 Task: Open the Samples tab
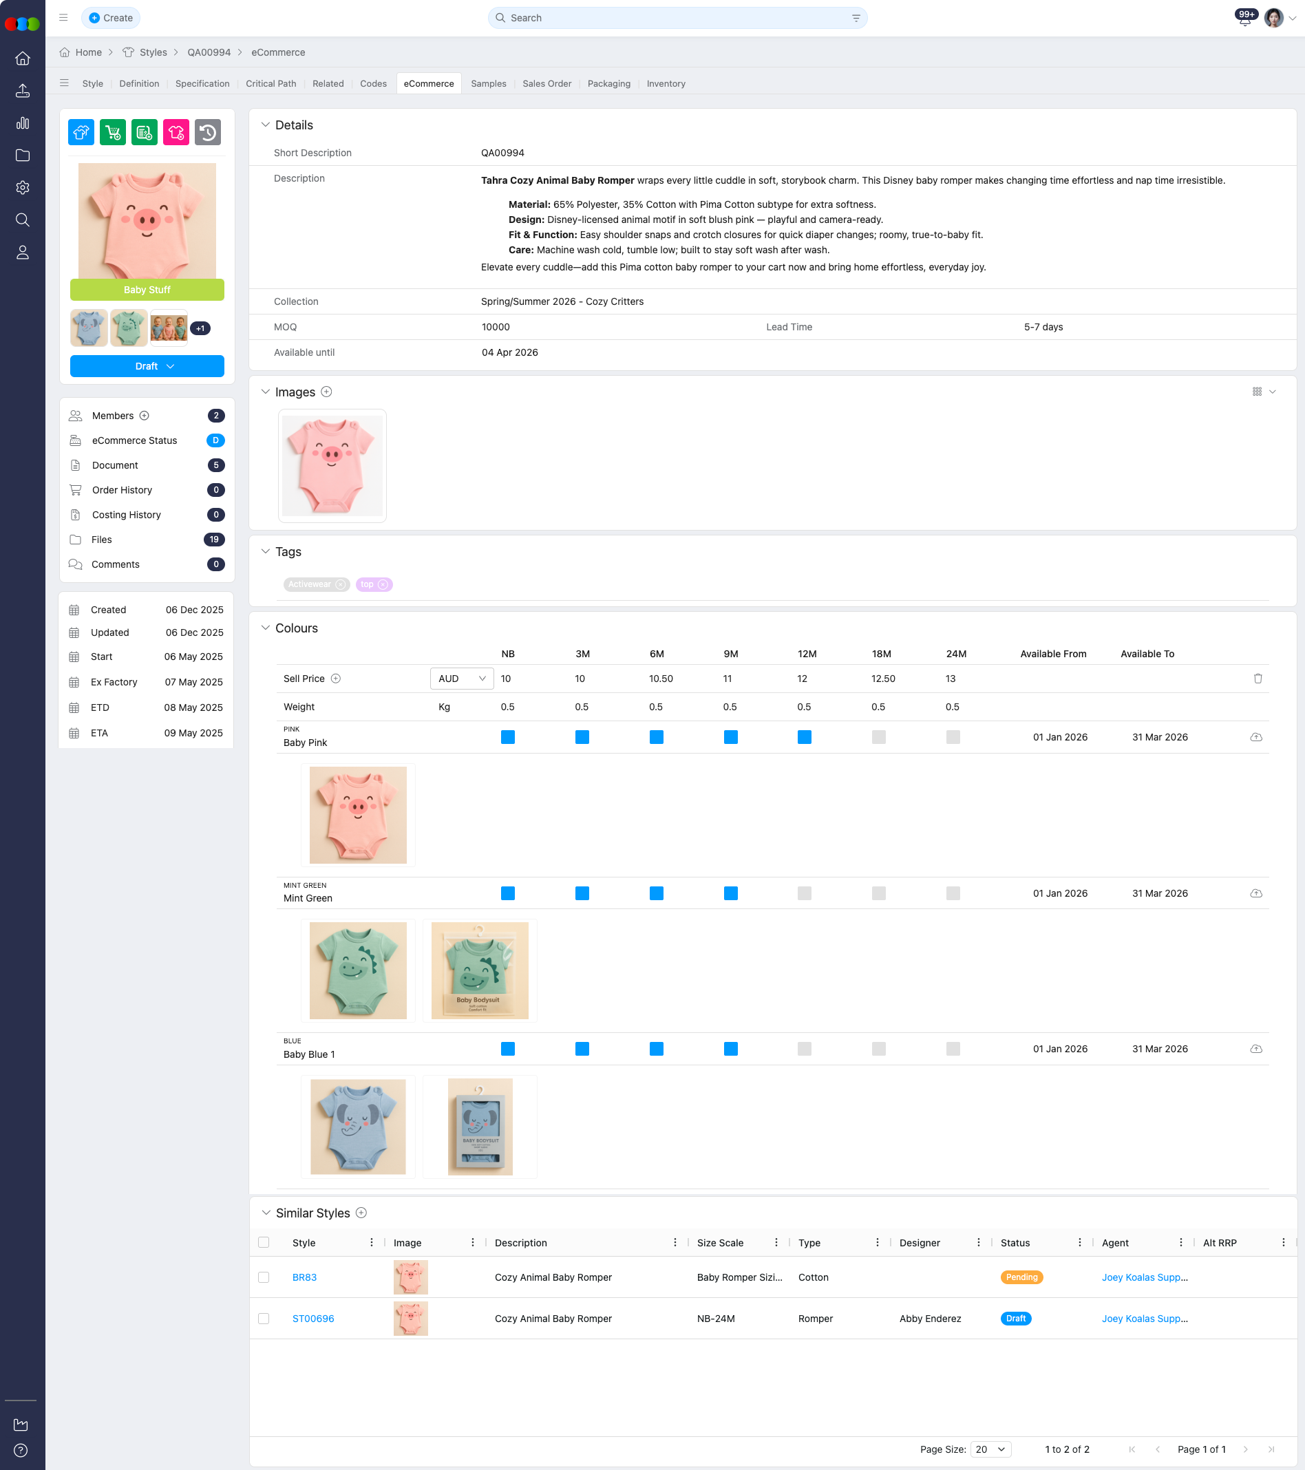[x=489, y=83]
